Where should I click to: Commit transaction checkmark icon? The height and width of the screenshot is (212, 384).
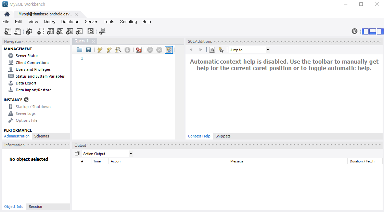[150, 50]
